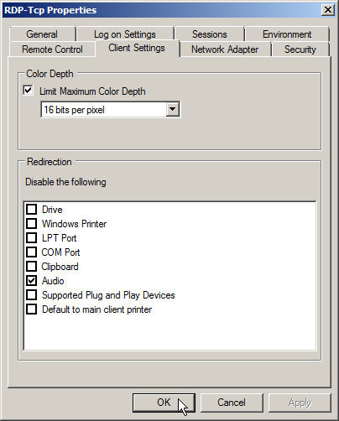Tick the COM Port checkbox
The width and height of the screenshot is (339, 421).
click(x=32, y=252)
